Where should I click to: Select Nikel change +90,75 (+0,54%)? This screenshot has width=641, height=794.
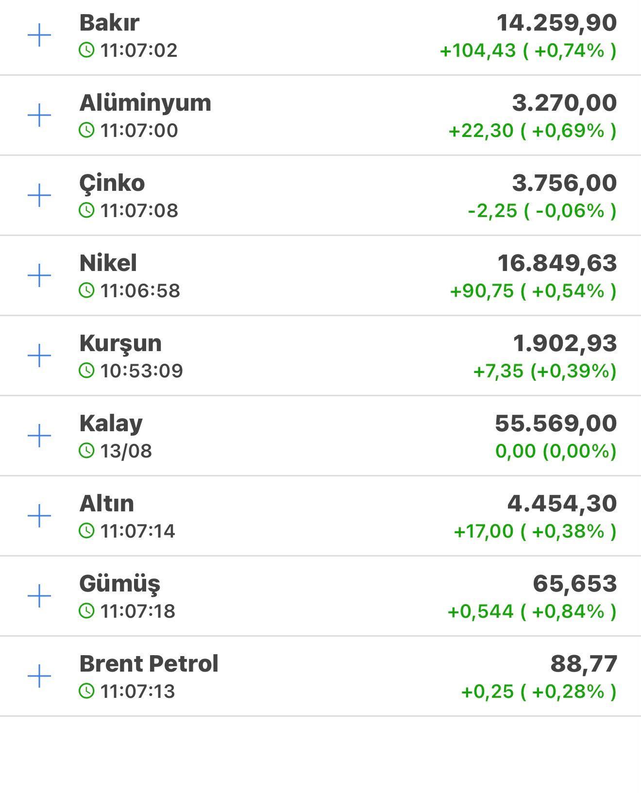(533, 291)
